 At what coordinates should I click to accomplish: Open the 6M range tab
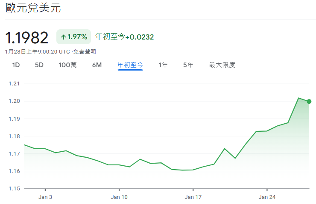97,65
